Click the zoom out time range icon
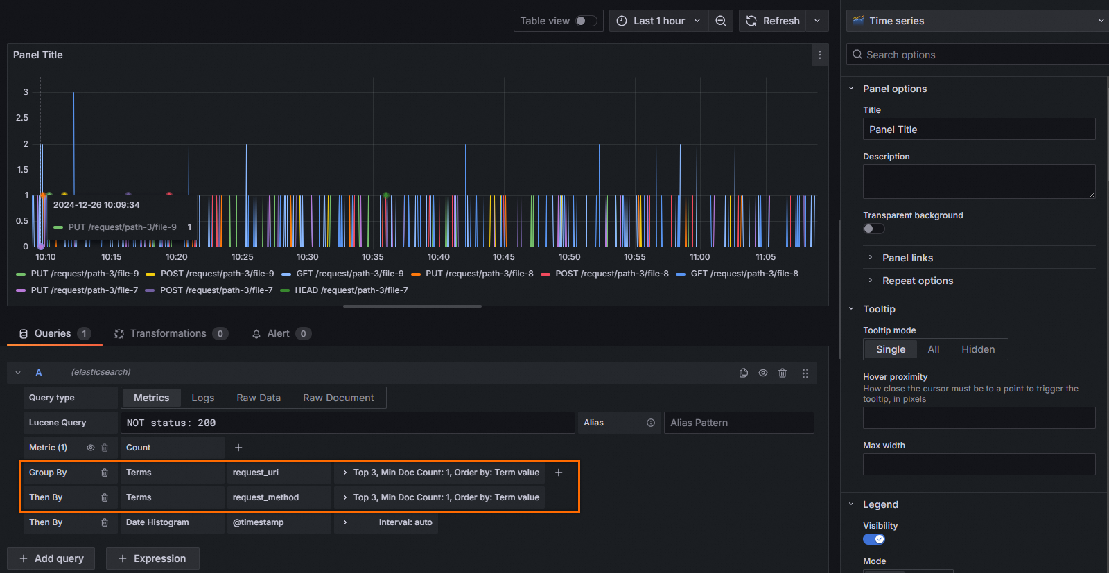This screenshot has width=1109, height=573. (x=721, y=21)
